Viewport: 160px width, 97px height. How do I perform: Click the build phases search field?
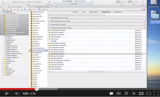click(x=125, y=15)
